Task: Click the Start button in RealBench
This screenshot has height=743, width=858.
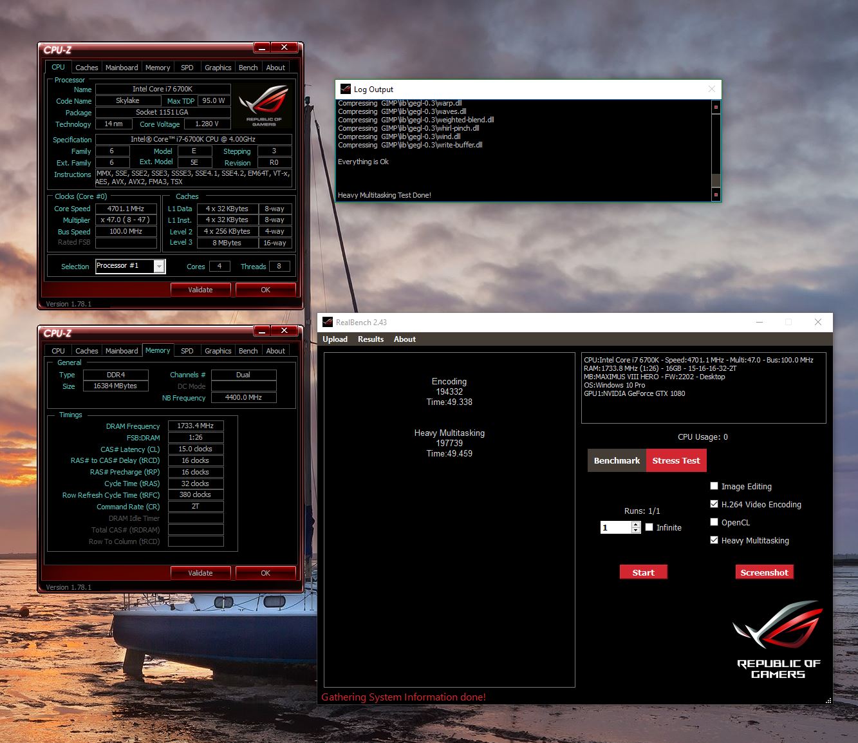Action: [x=643, y=572]
